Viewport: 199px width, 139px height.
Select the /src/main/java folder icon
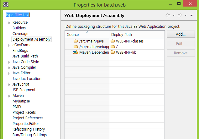point(76,41)
